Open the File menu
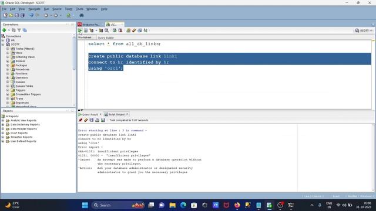The width and height of the screenshot is (376, 211). coord(4,9)
